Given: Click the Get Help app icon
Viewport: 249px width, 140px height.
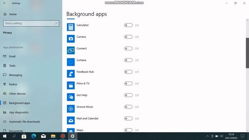Looking at the screenshot, I should (x=71, y=97).
